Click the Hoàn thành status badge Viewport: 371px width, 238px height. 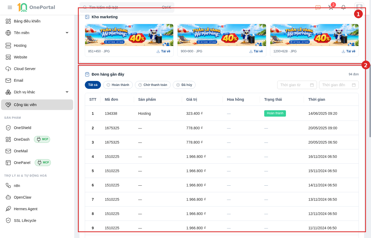[275, 113]
